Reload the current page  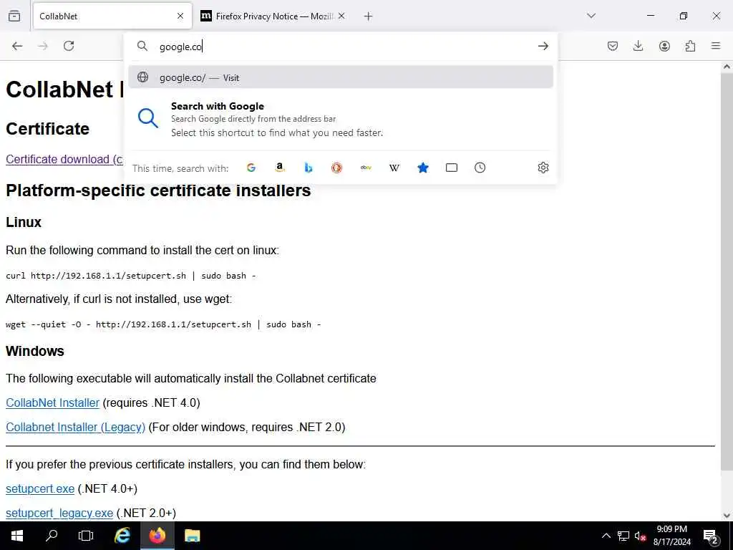coord(69,46)
